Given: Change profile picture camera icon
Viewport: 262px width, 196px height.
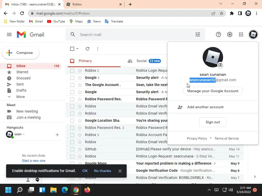Looking at the screenshot, I should point(220,65).
